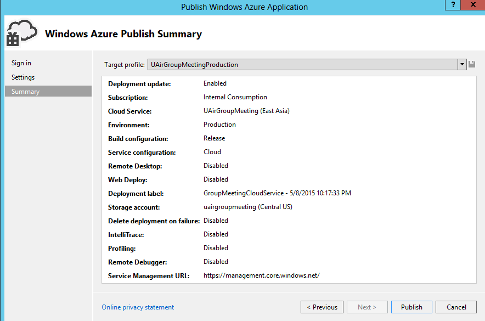Close the Publish Windows Azure Application dialog

[472, 5]
